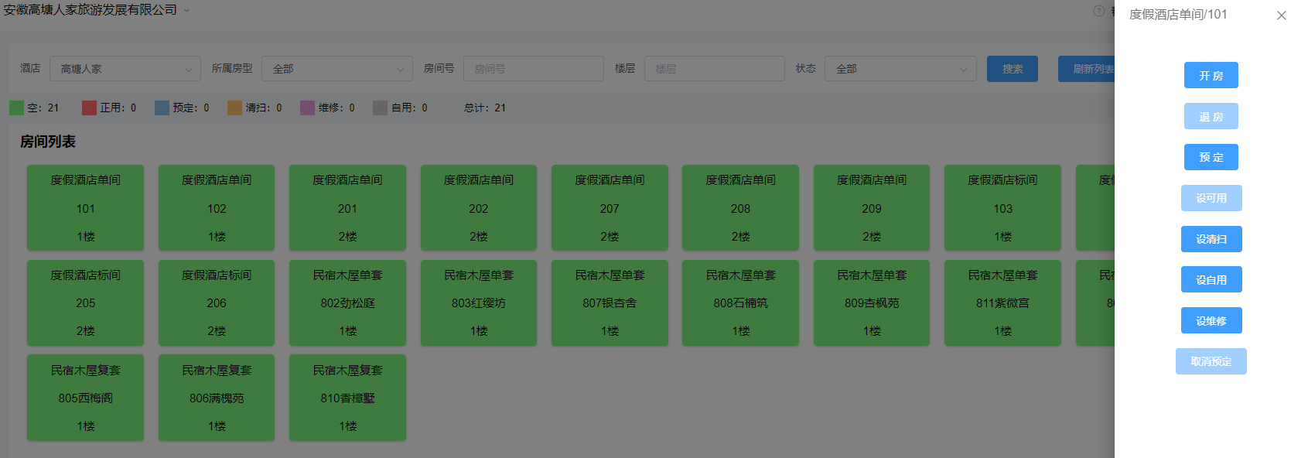Open the 状态 status dropdown

[900, 69]
